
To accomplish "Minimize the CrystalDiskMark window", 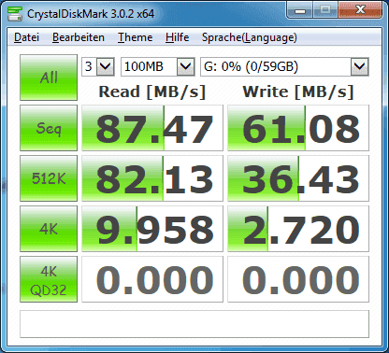I will tap(300, 10).
